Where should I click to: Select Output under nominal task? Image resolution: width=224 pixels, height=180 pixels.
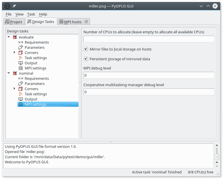(31, 99)
